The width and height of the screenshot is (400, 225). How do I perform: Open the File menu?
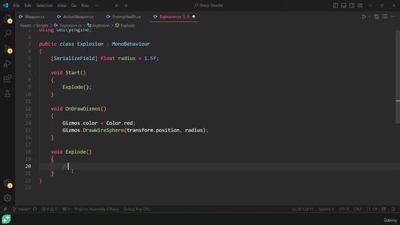point(16,6)
